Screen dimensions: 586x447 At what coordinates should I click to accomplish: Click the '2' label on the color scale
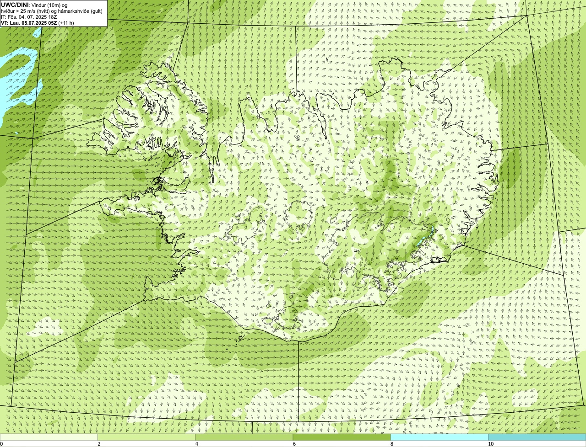[x=99, y=444]
